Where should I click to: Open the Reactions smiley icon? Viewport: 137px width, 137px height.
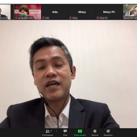point(108,131)
